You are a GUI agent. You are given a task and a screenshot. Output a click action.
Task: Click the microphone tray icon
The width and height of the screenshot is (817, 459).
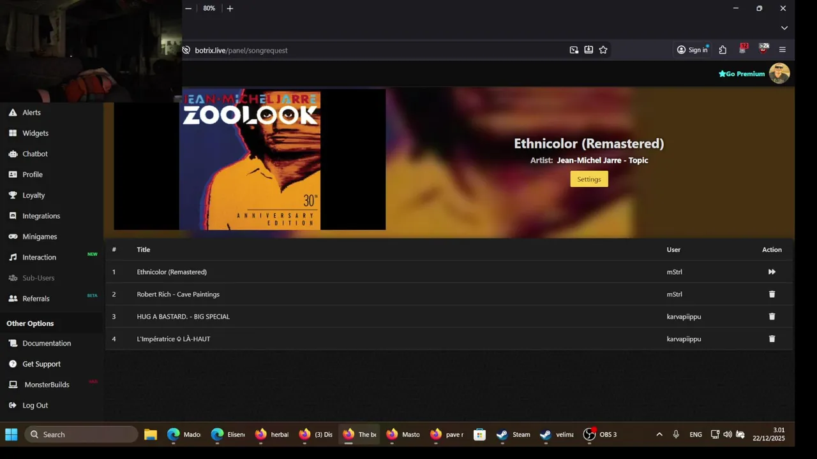[x=676, y=434]
